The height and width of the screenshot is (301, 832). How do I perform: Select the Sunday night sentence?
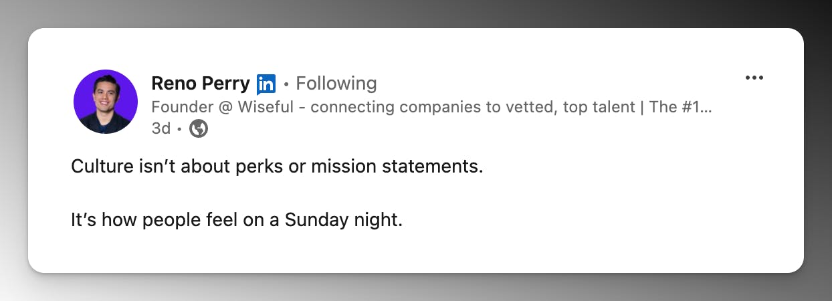click(x=237, y=219)
